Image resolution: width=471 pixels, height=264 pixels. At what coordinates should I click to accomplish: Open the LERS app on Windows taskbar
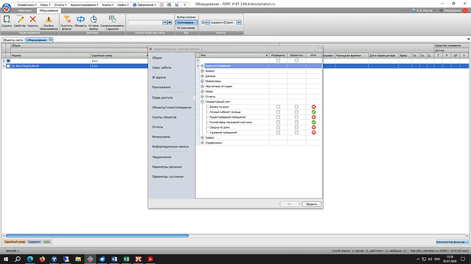(x=90, y=259)
